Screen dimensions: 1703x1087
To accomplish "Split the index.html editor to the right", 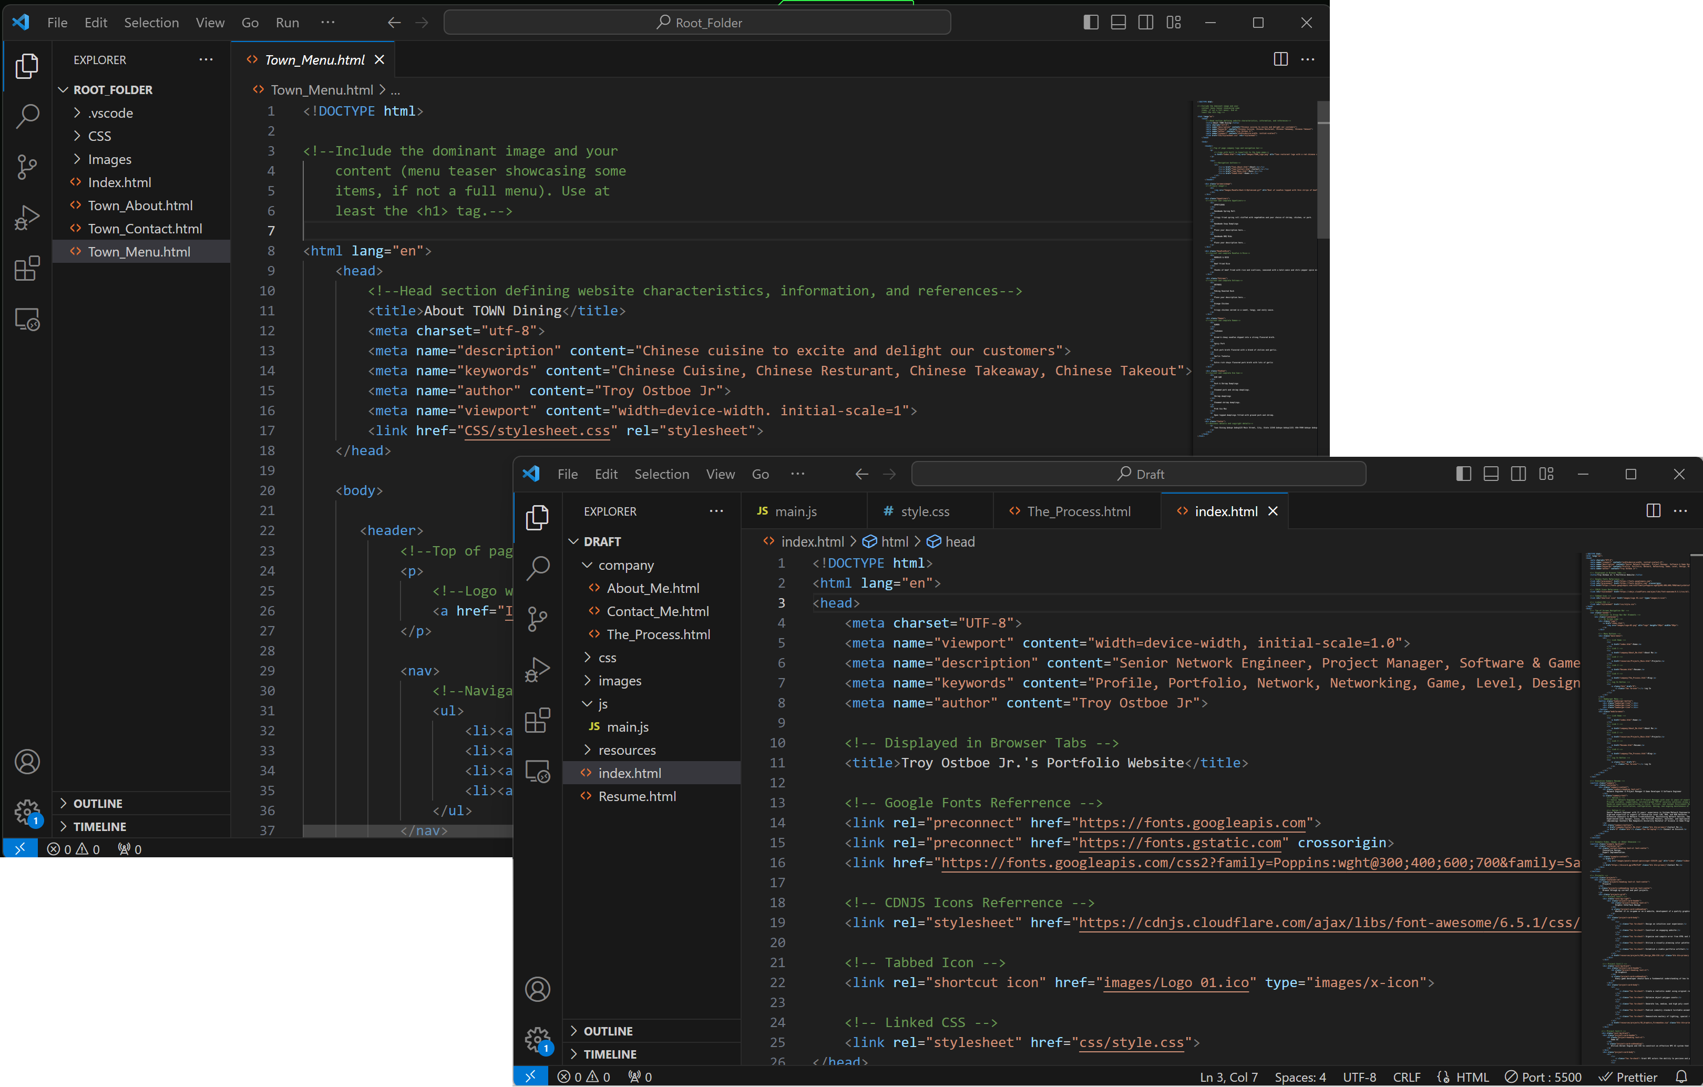I will [x=1653, y=510].
